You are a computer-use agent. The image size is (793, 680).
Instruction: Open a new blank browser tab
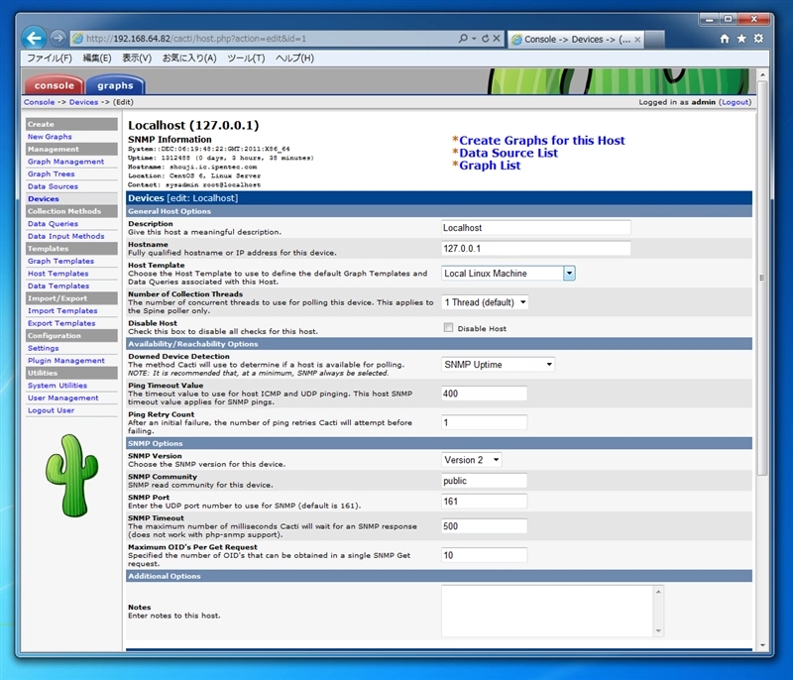coord(655,39)
